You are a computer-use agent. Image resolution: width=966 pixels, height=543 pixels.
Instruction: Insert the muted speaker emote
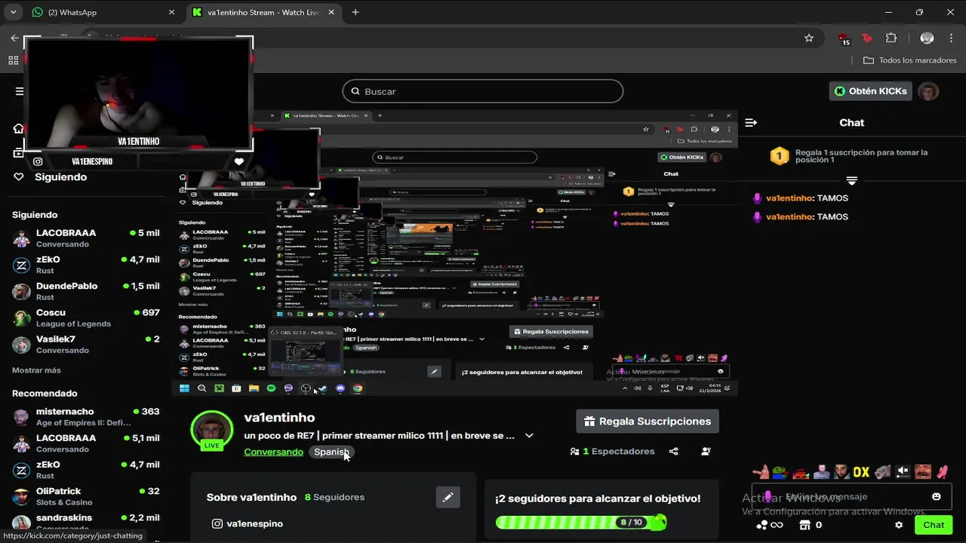[903, 472]
